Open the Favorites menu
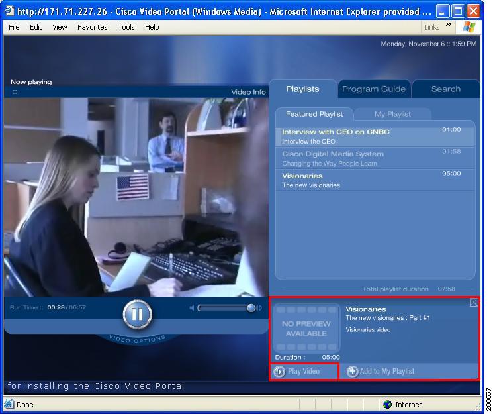 point(93,27)
